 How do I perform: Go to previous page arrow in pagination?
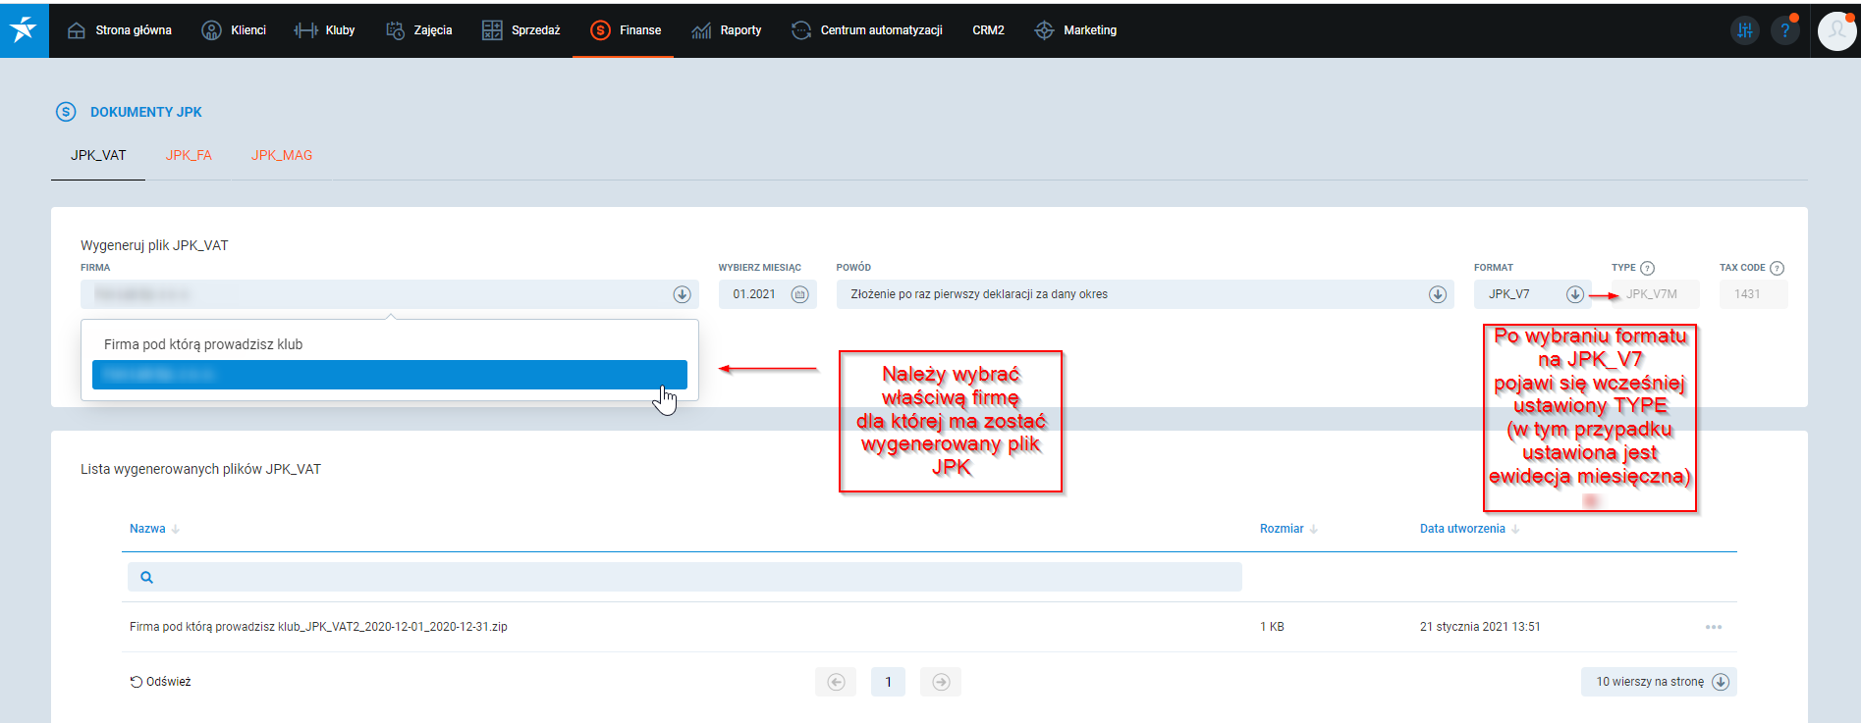coord(836,682)
